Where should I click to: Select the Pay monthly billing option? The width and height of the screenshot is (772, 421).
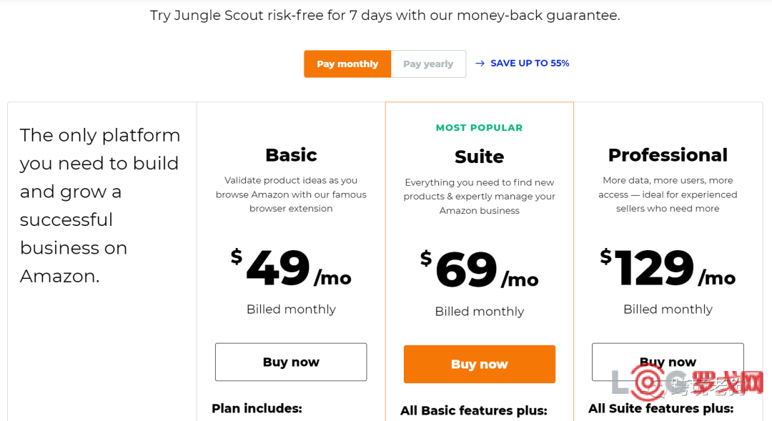point(347,64)
